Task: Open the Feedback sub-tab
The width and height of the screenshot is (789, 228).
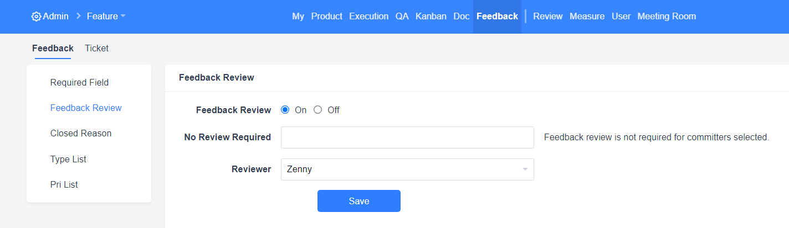Action: tap(53, 48)
